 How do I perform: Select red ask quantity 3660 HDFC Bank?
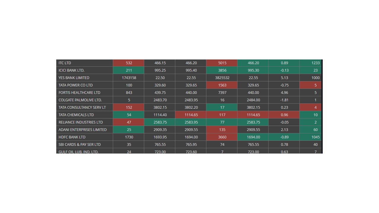click(x=222, y=137)
